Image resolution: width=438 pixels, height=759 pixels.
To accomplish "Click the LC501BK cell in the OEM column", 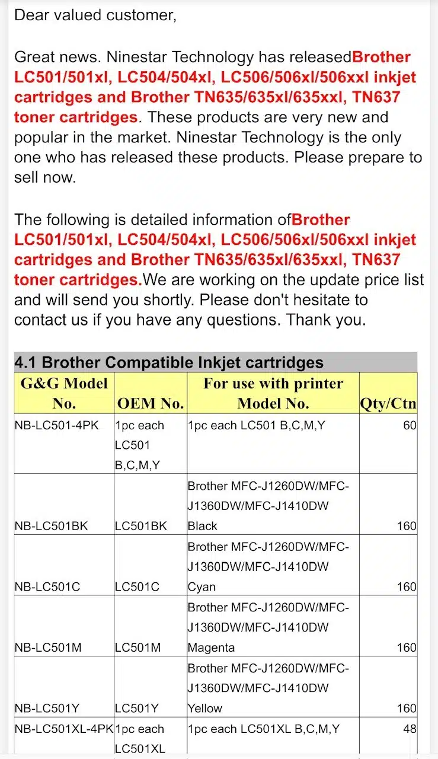I will click(x=141, y=526).
